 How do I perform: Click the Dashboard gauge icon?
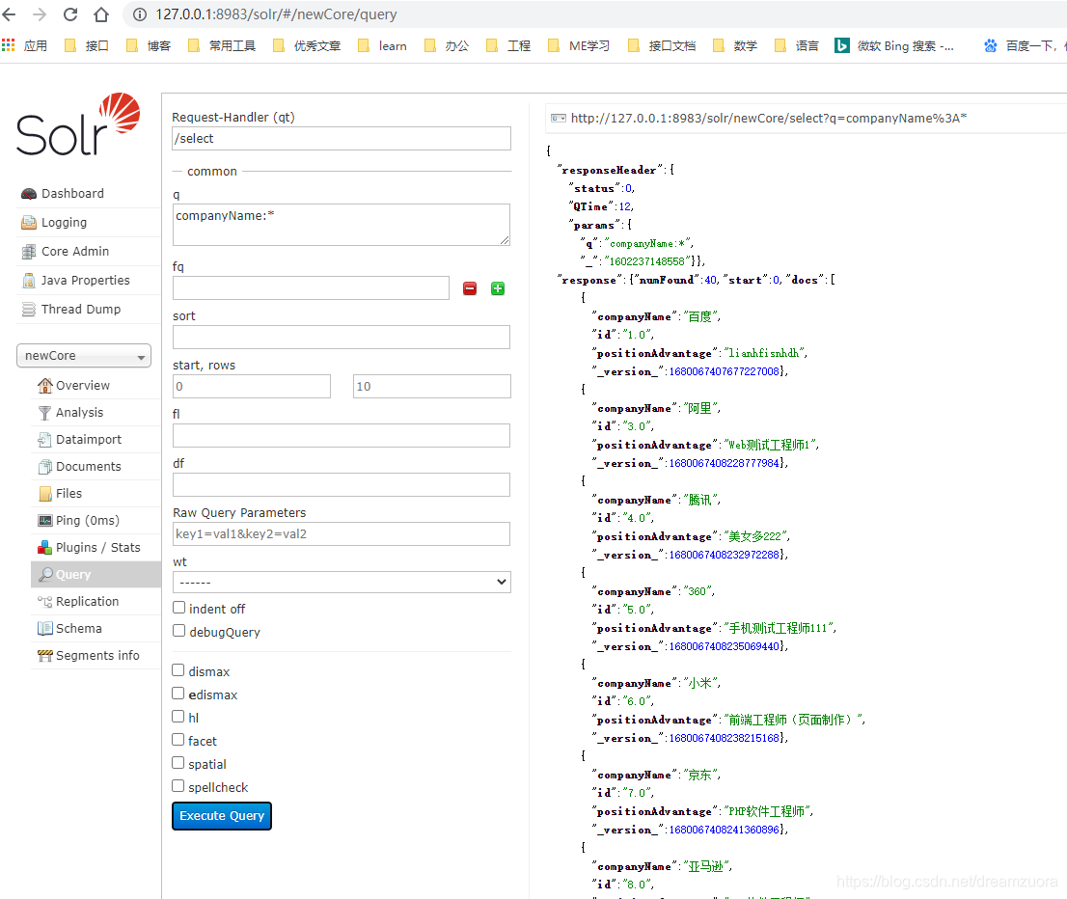pos(29,194)
